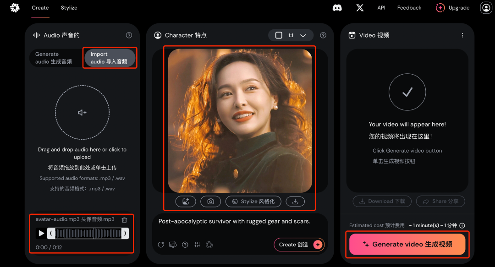
Task: Open the color palette style icon
Action: pyautogui.click(x=209, y=245)
